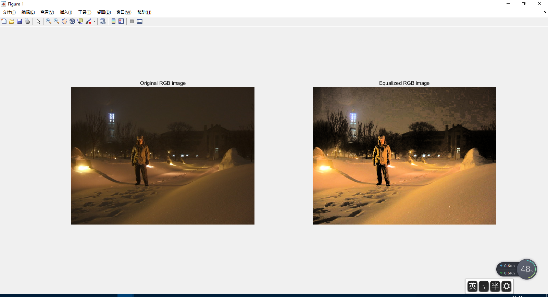Select the 'Equalized RGB image' title text
Screen dimensions: 548x297
(404, 83)
